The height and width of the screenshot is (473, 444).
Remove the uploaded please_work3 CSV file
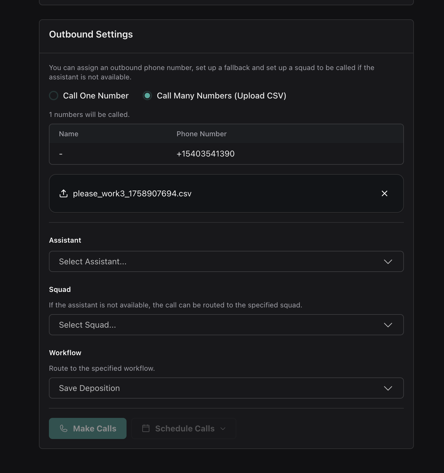pyautogui.click(x=384, y=193)
